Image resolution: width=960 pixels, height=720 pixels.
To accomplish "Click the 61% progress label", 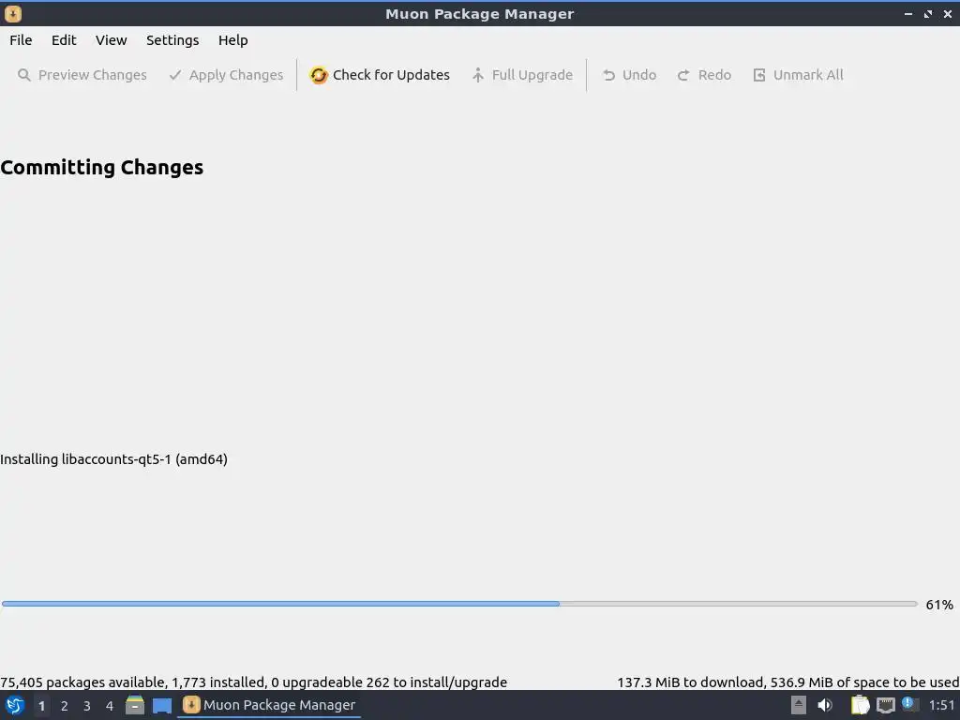I will (x=939, y=605).
